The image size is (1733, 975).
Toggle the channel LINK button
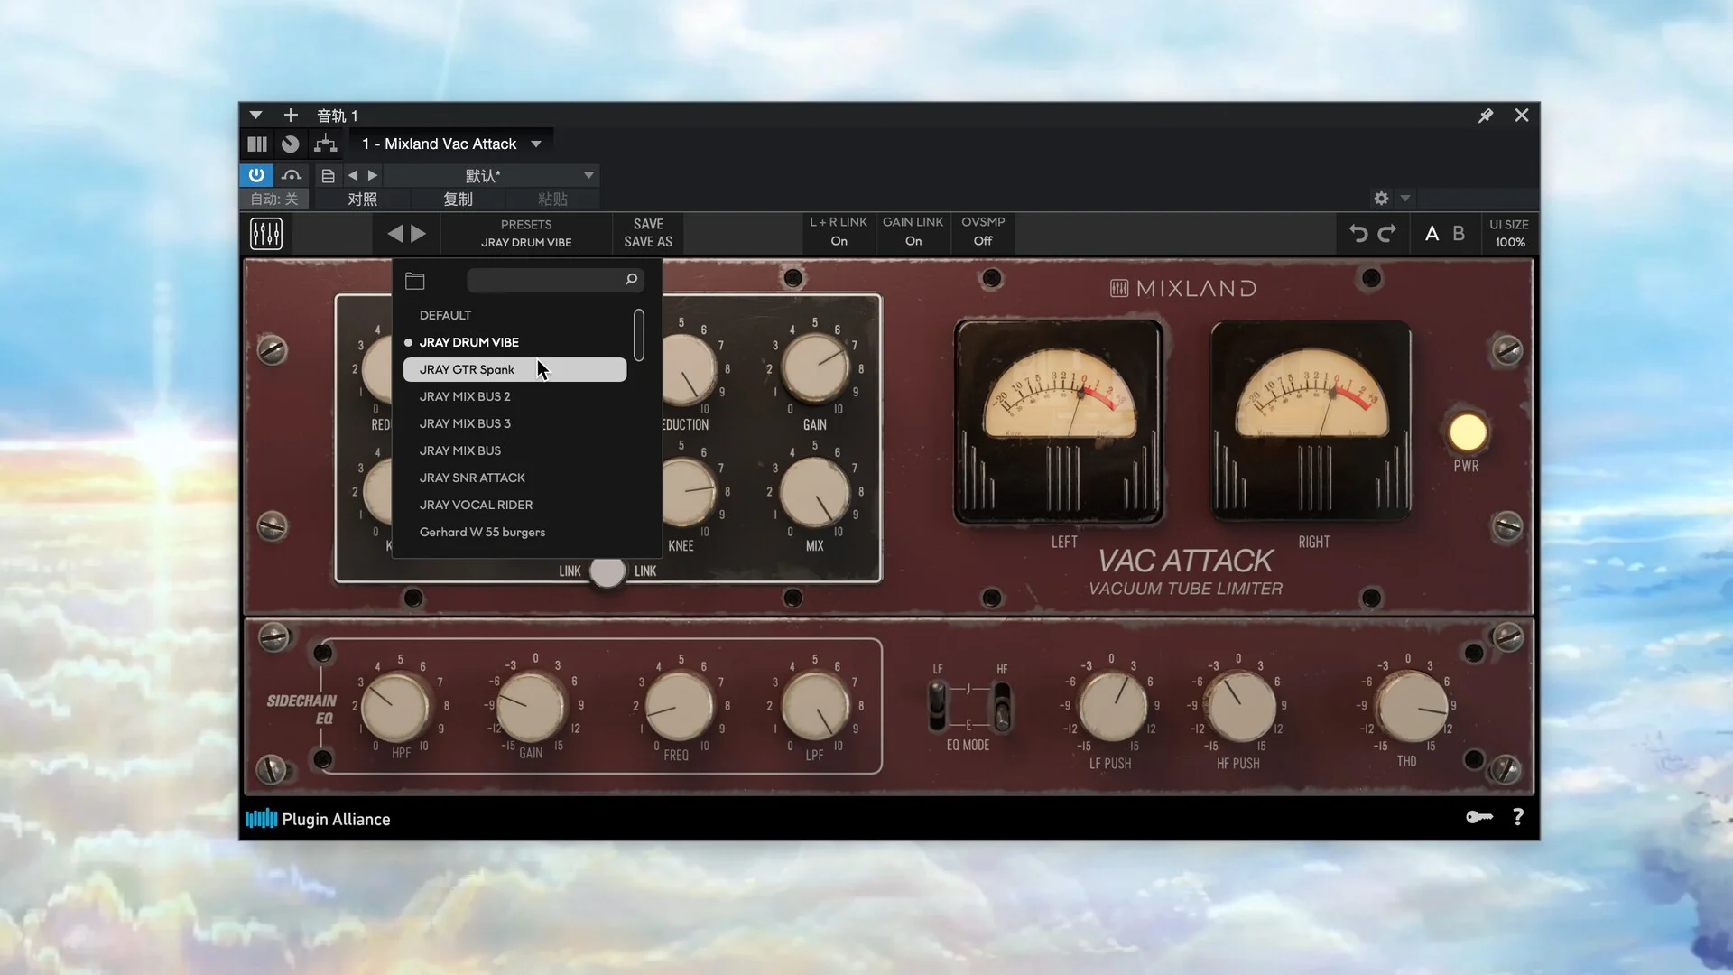click(x=607, y=571)
